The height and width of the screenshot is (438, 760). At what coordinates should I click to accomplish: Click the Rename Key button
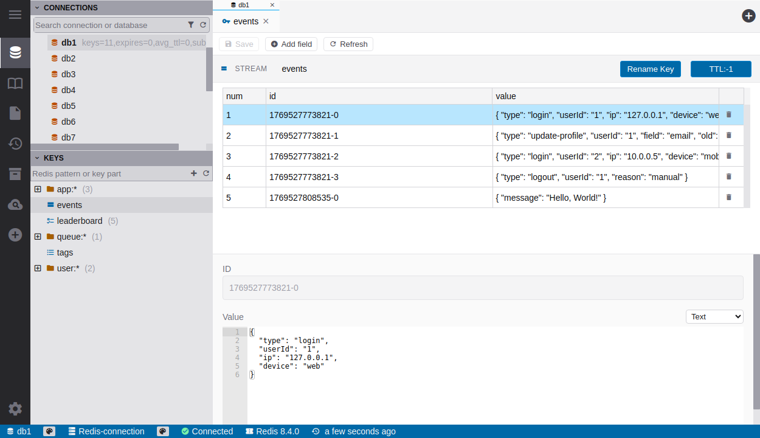point(650,69)
